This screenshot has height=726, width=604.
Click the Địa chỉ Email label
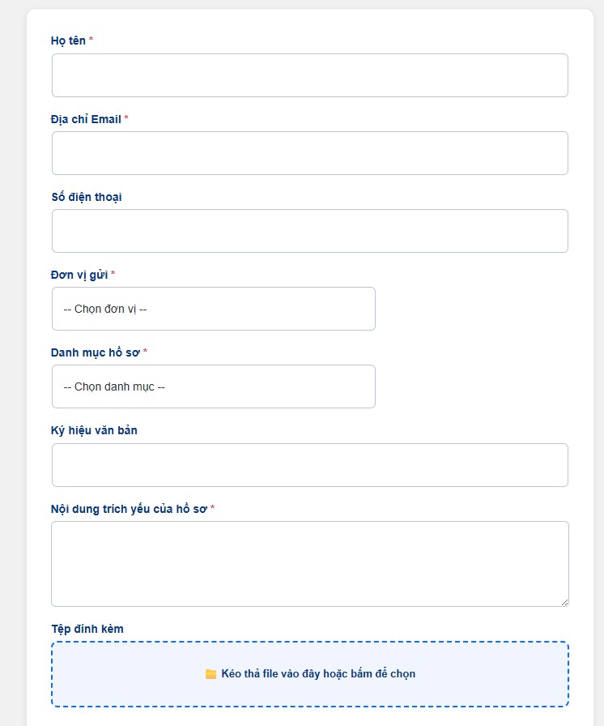pyautogui.click(x=86, y=119)
